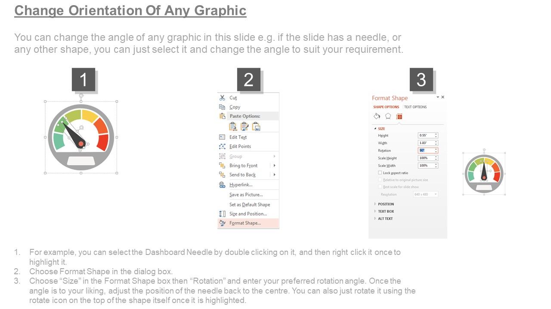
Task: Click the Rotation value field
Action: pos(427,151)
